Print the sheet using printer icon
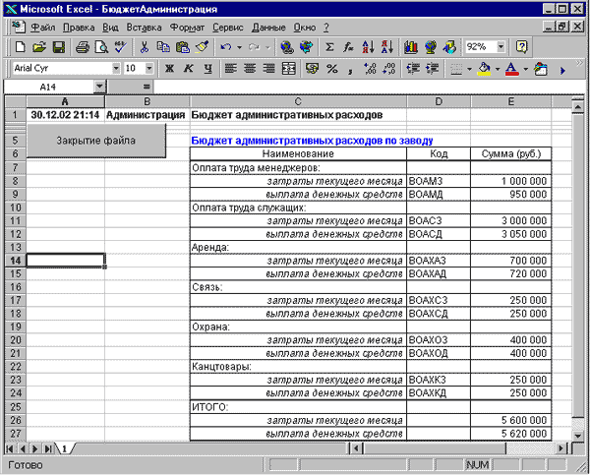590x476 pixels. [83, 47]
